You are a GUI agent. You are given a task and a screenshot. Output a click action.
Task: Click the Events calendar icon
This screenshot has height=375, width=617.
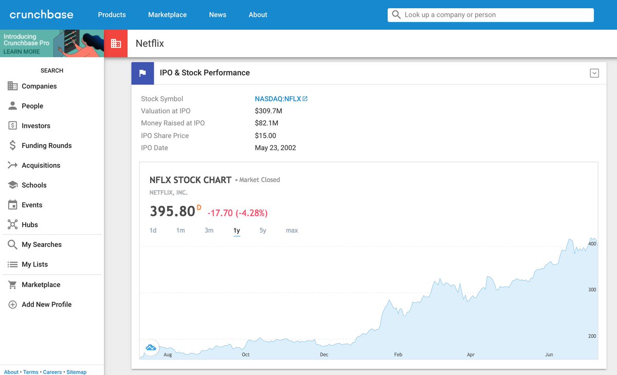point(13,205)
